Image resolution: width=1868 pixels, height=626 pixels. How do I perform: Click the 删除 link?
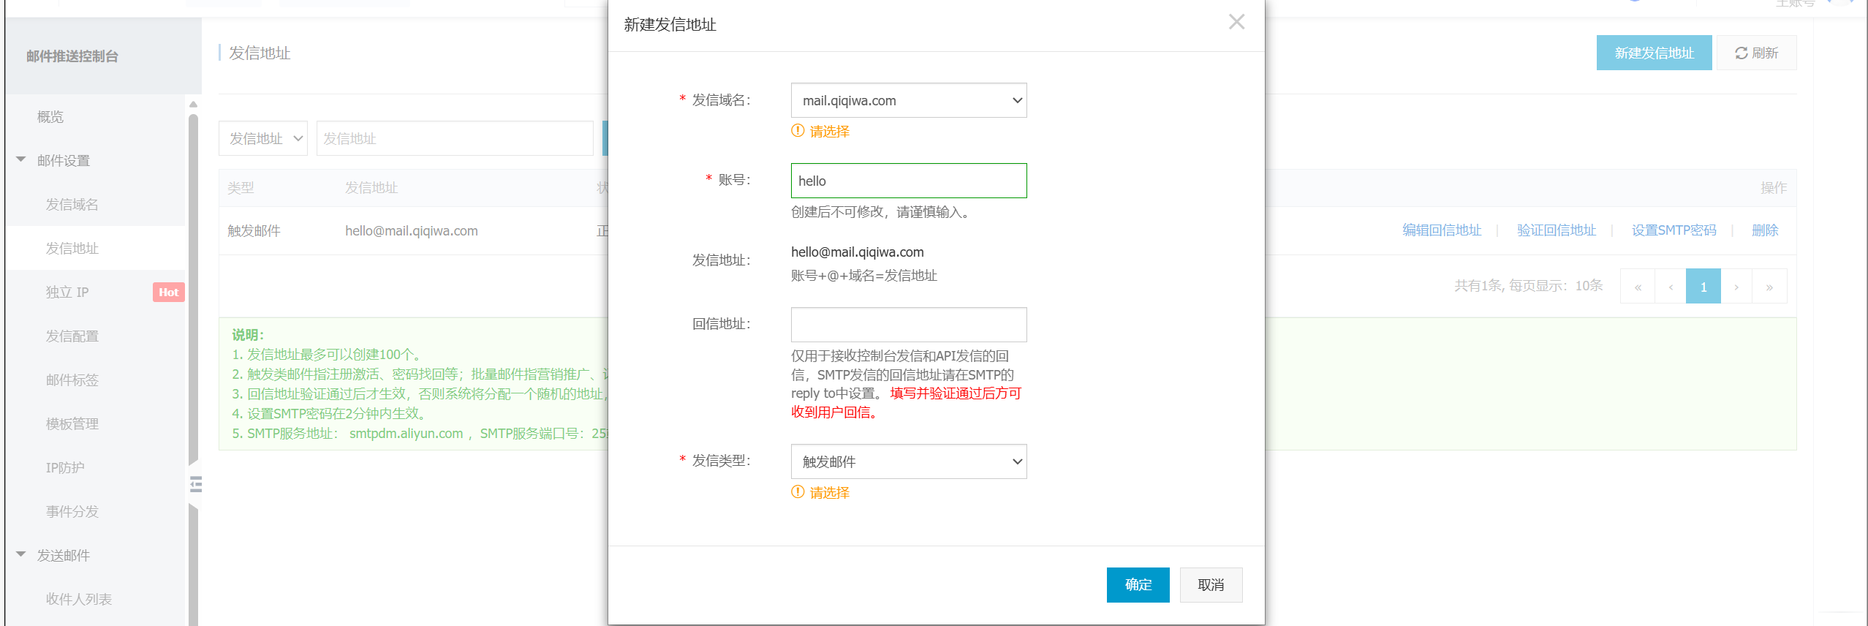click(x=1765, y=230)
